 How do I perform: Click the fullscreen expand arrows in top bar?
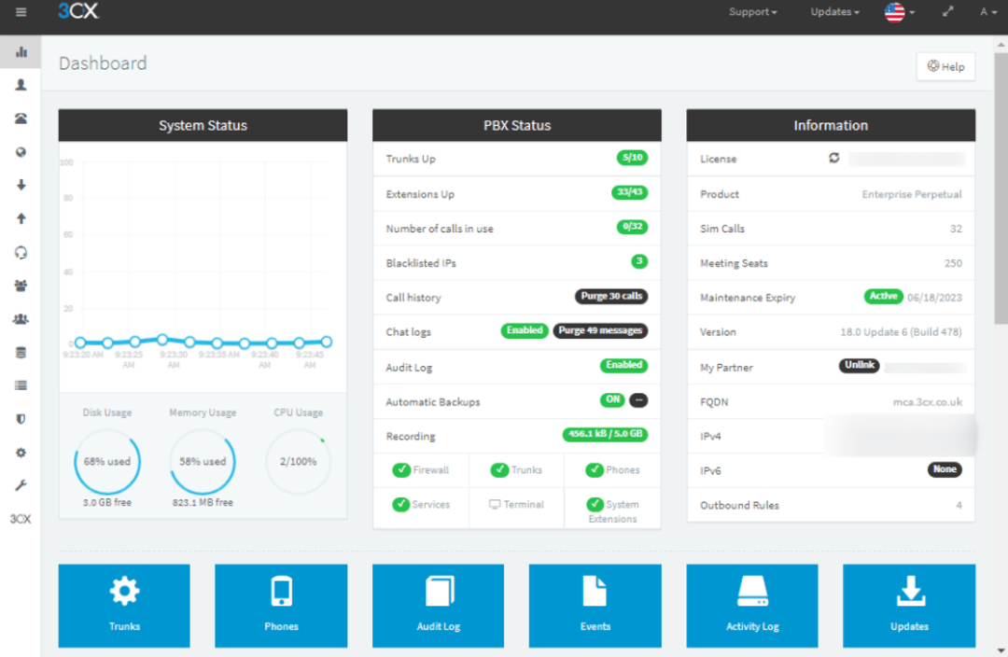pyautogui.click(x=946, y=12)
